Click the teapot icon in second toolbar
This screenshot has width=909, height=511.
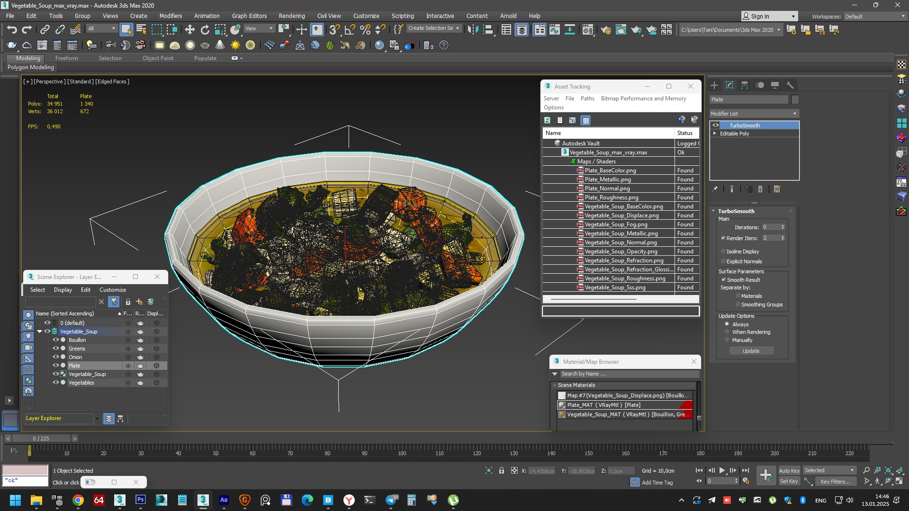(11, 45)
